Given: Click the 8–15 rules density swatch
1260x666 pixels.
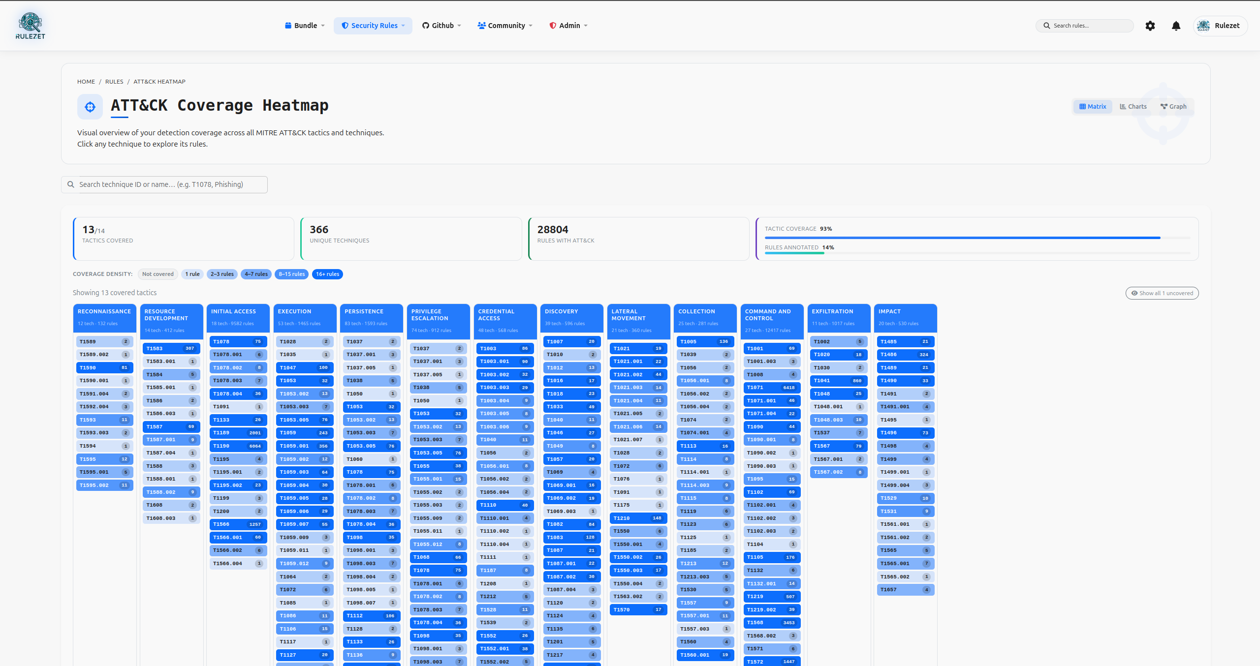Looking at the screenshot, I should [x=291, y=274].
